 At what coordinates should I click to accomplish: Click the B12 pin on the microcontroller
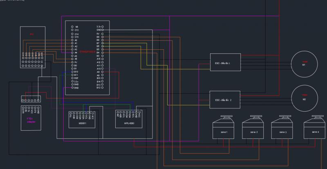(99, 88)
